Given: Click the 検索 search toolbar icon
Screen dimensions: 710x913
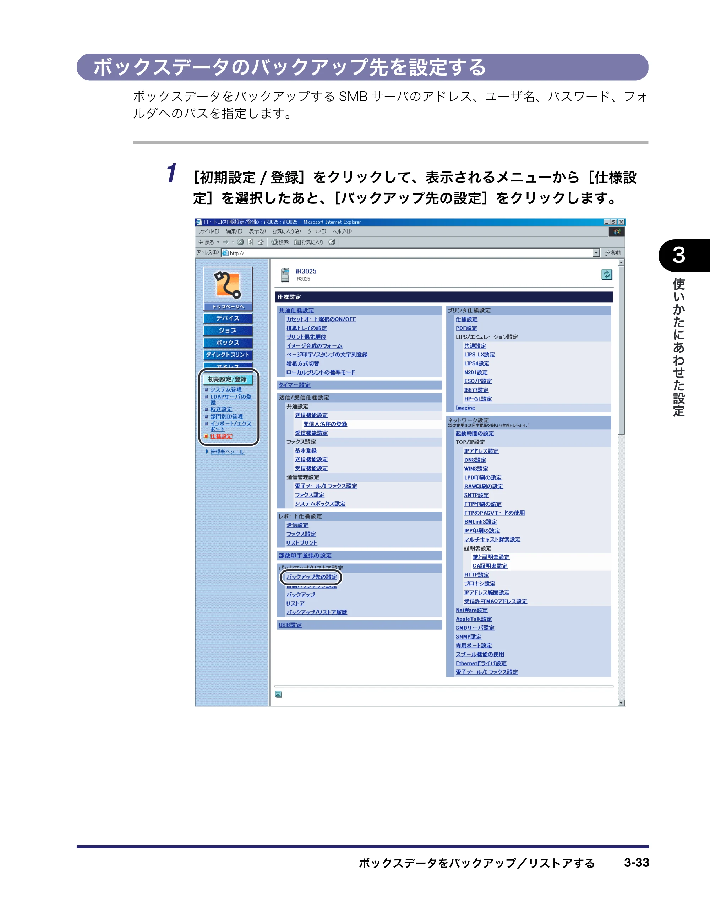Looking at the screenshot, I should (280, 242).
